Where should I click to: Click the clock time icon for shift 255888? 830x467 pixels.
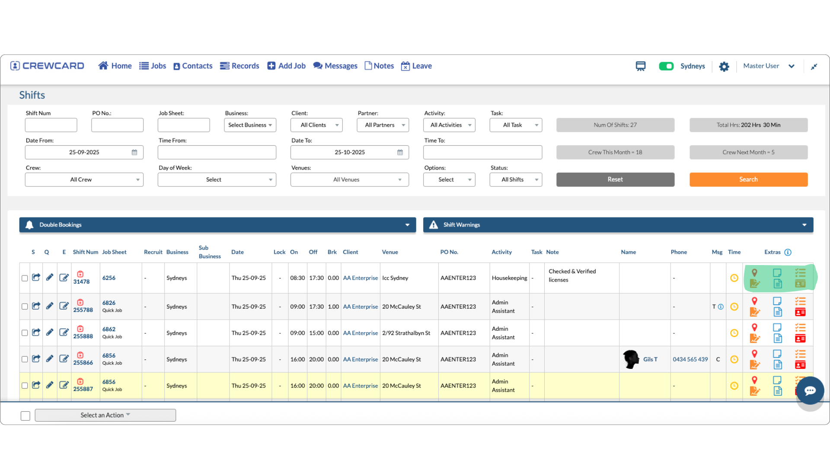click(x=734, y=333)
